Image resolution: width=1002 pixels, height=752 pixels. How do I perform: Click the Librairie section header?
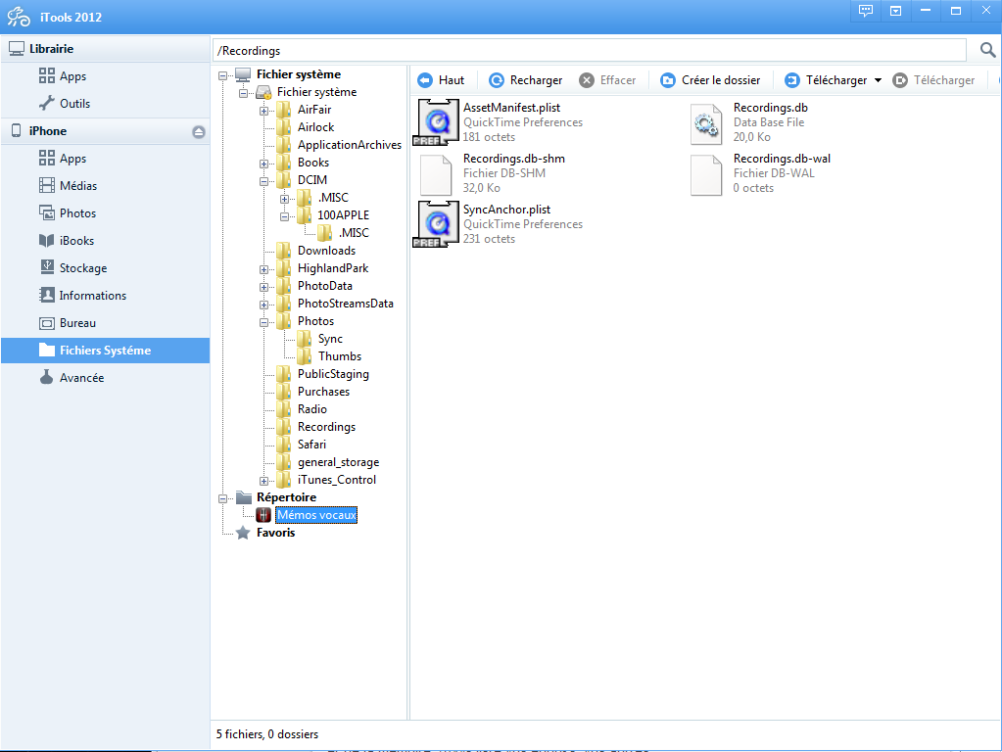tap(106, 49)
